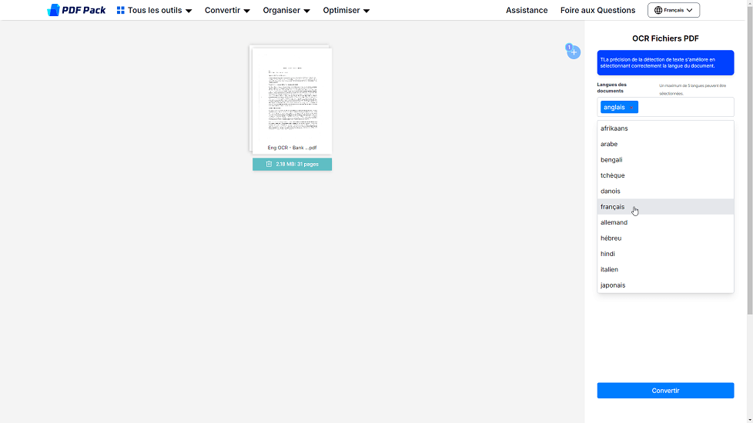Remove the anglais language tag
The height and width of the screenshot is (423, 753).
[632, 108]
